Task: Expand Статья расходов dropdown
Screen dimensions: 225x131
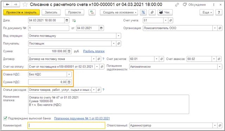Action: [x=94, y=90]
